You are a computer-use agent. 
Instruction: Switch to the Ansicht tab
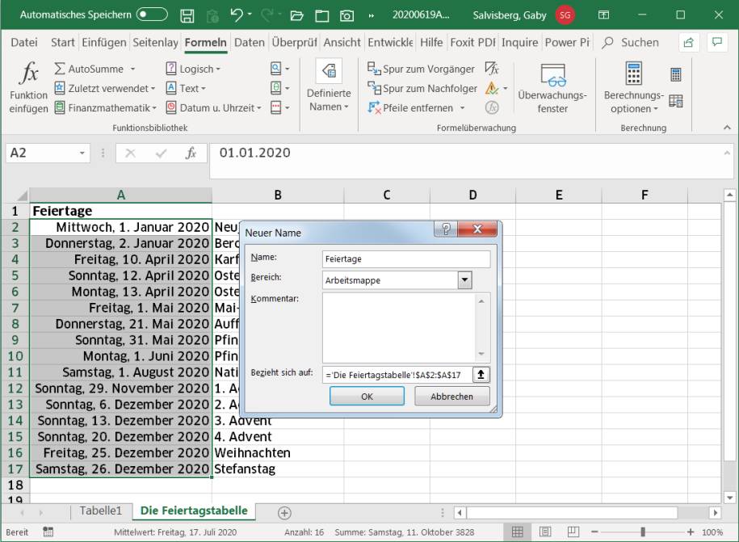point(342,43)
